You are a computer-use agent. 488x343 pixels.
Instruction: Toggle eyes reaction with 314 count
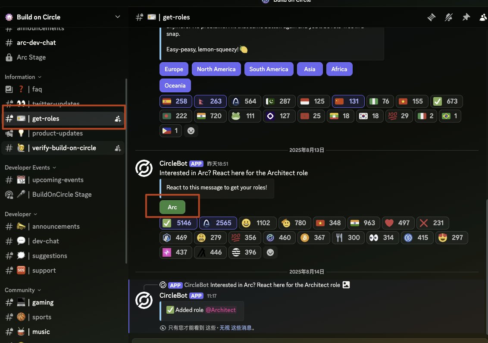(x=382, y=238)
